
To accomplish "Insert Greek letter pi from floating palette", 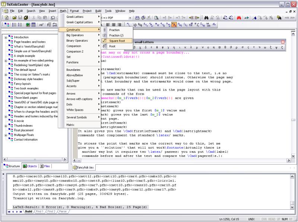I will point(213,48).
